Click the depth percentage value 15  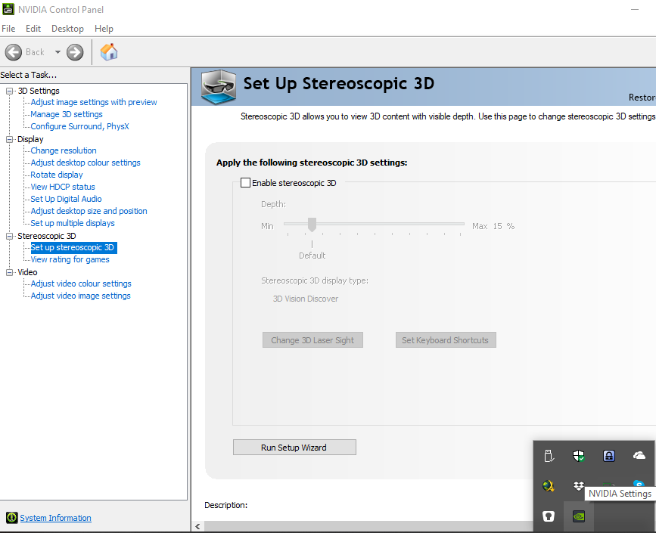coord(497,226)
